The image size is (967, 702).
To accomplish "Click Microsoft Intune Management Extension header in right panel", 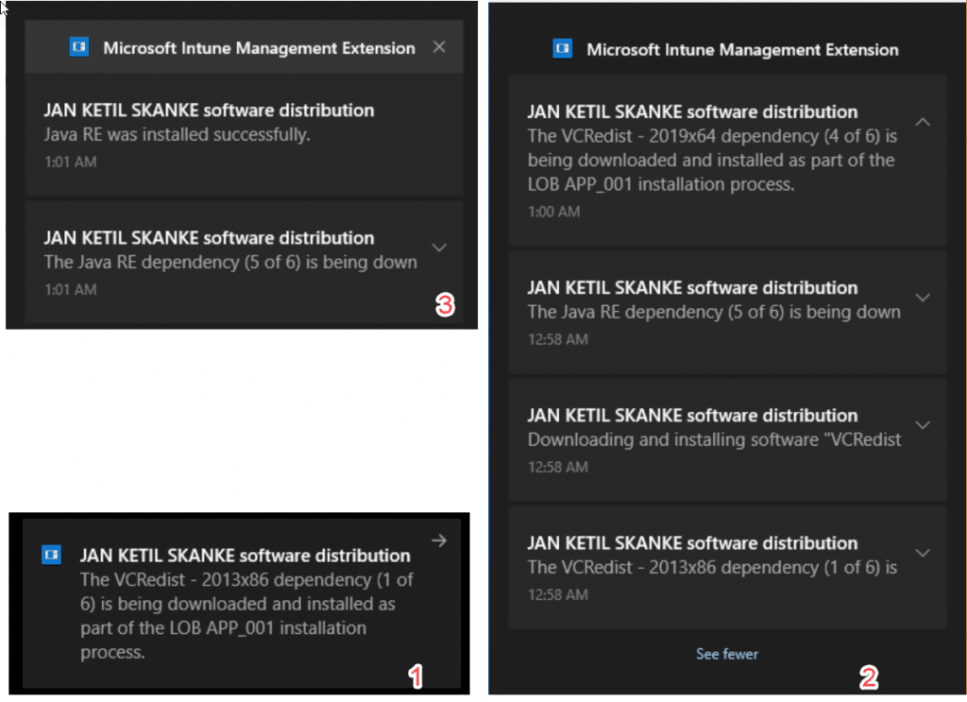I will click(x=742, y=49).
